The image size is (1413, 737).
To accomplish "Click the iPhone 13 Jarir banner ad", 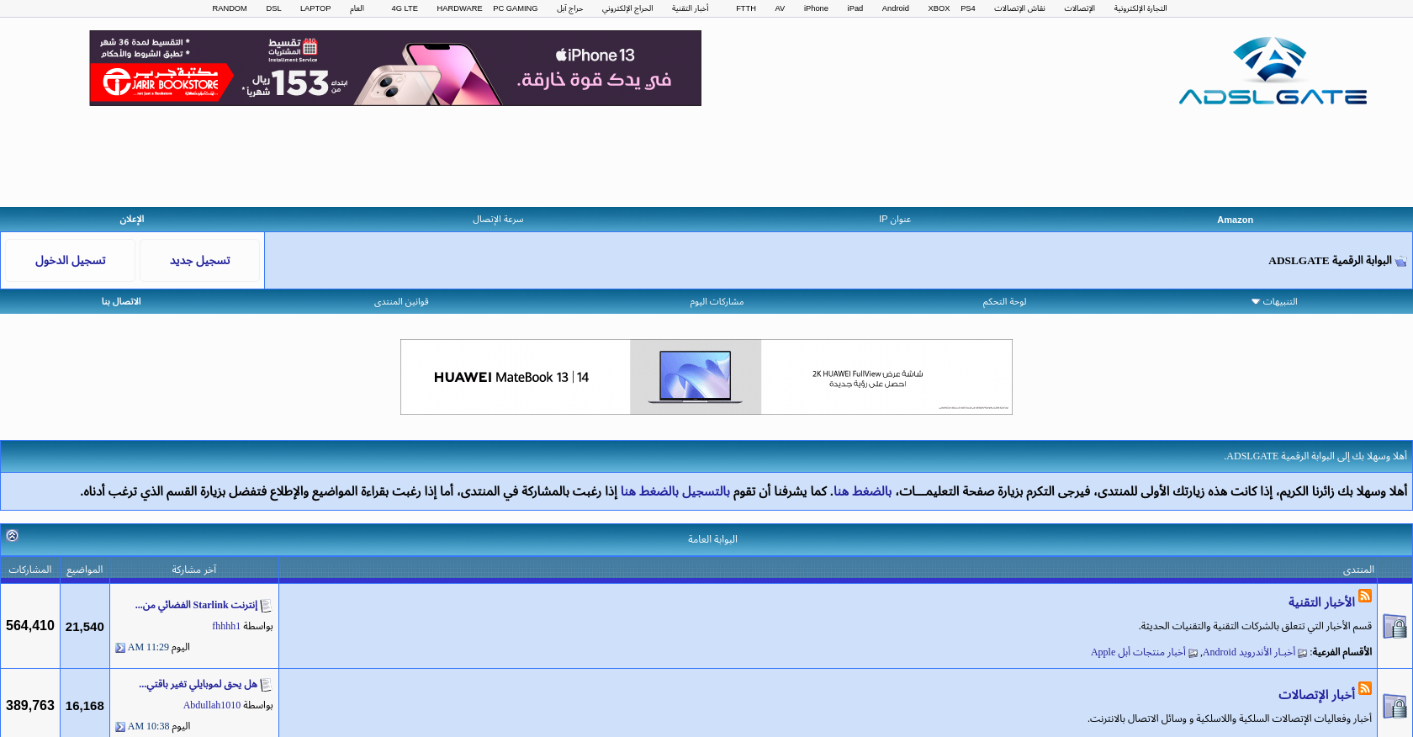I will [x=395, y=68].
